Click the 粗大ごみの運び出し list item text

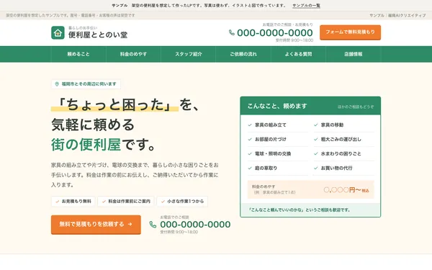341,140
